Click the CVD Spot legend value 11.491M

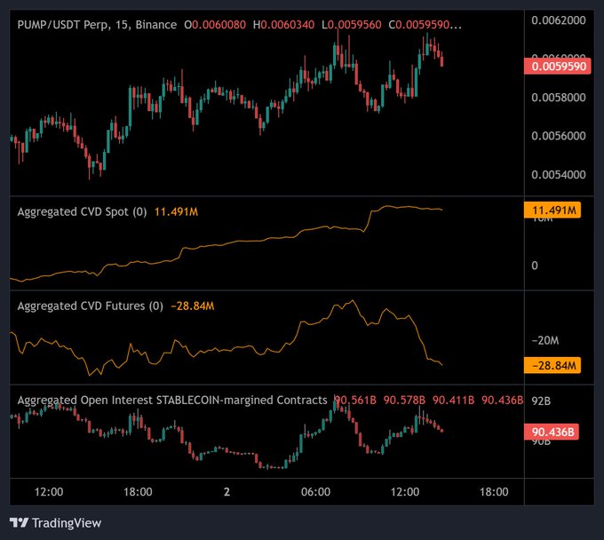click(176, 212)
